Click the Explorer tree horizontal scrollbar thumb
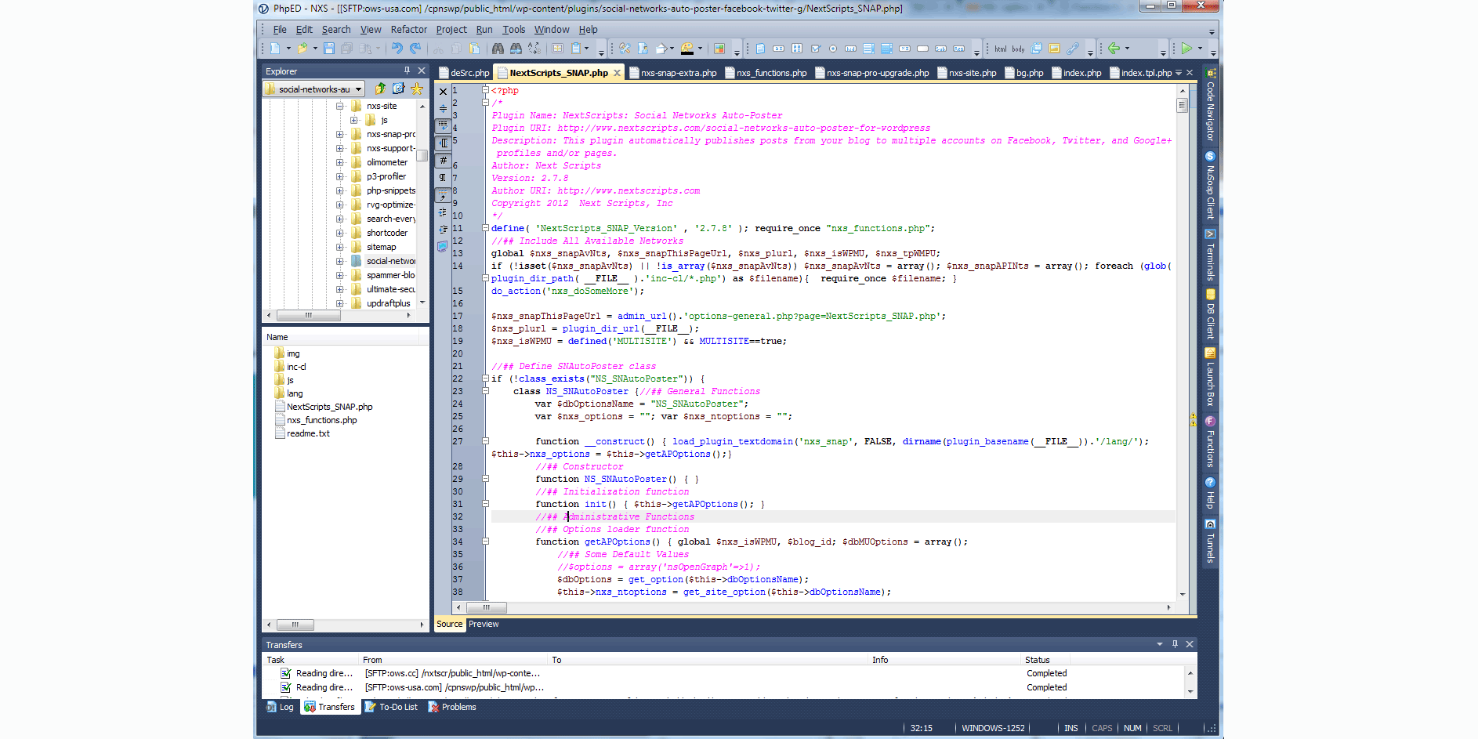This screenshot has width=1478, height=739. [309, 315]
